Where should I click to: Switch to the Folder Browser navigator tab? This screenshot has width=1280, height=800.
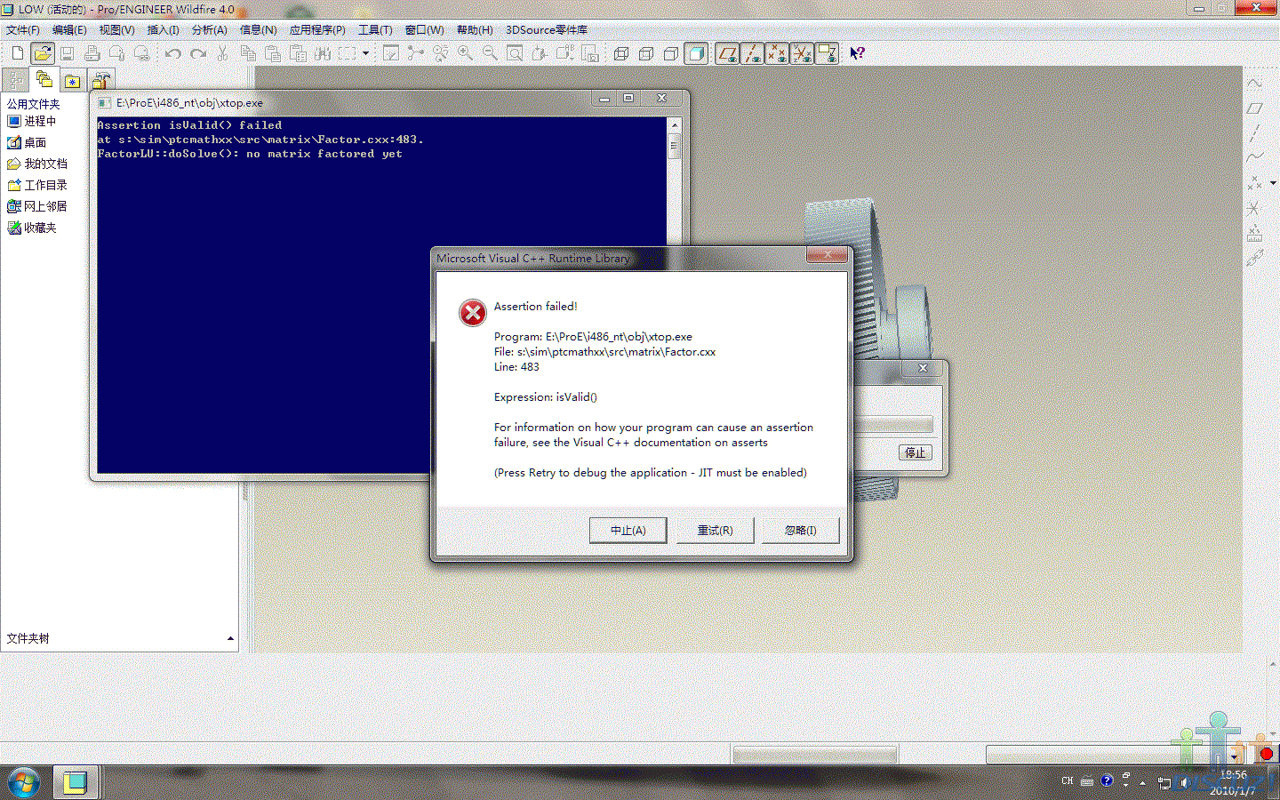click(x=44, y=79)
